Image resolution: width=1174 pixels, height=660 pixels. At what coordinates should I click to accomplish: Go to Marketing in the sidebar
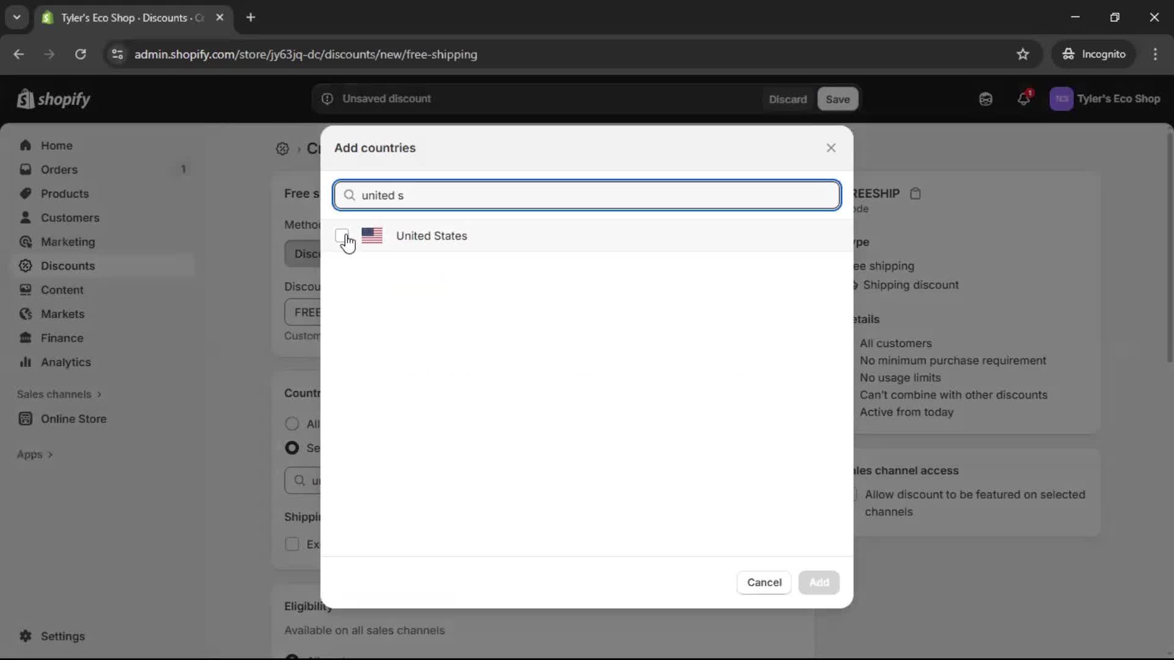67,242
